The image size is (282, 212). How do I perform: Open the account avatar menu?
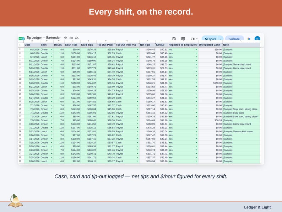(x=257, y=38)
